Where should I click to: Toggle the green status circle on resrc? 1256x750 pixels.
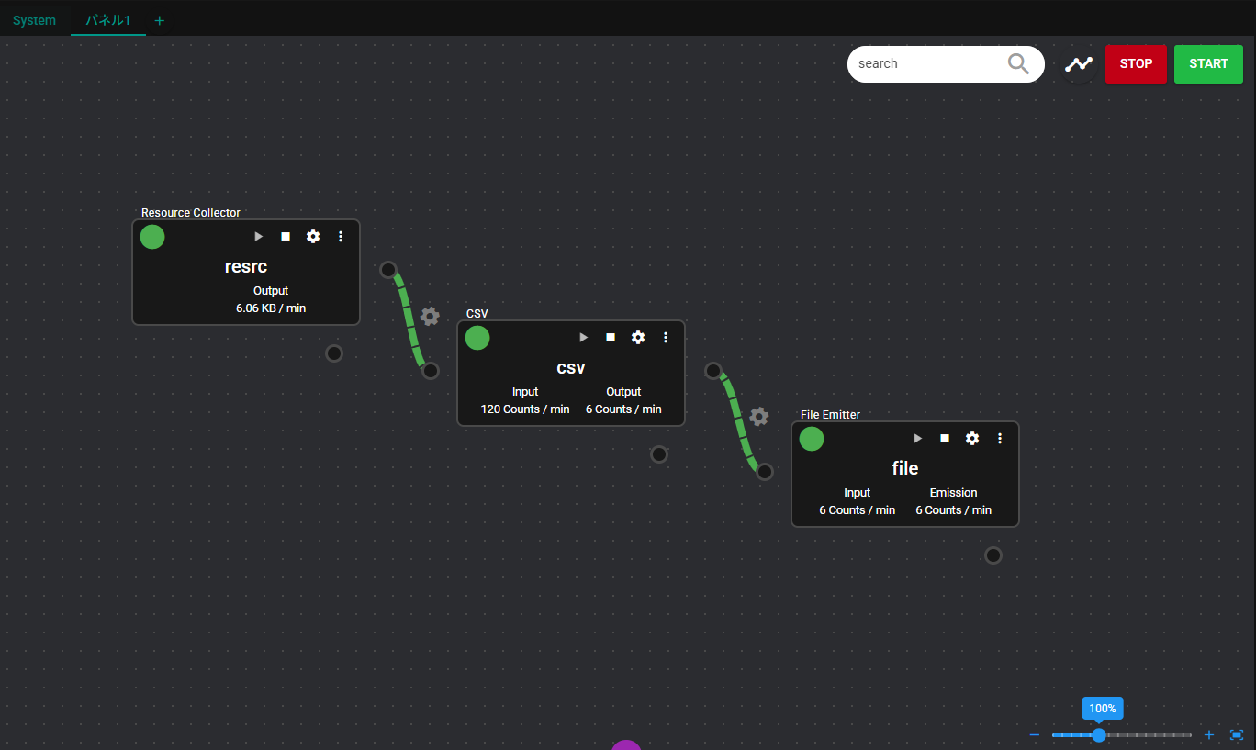(152, 237)
